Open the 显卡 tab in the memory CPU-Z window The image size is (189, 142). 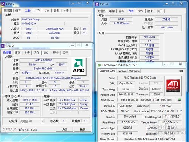click(150, 11)
